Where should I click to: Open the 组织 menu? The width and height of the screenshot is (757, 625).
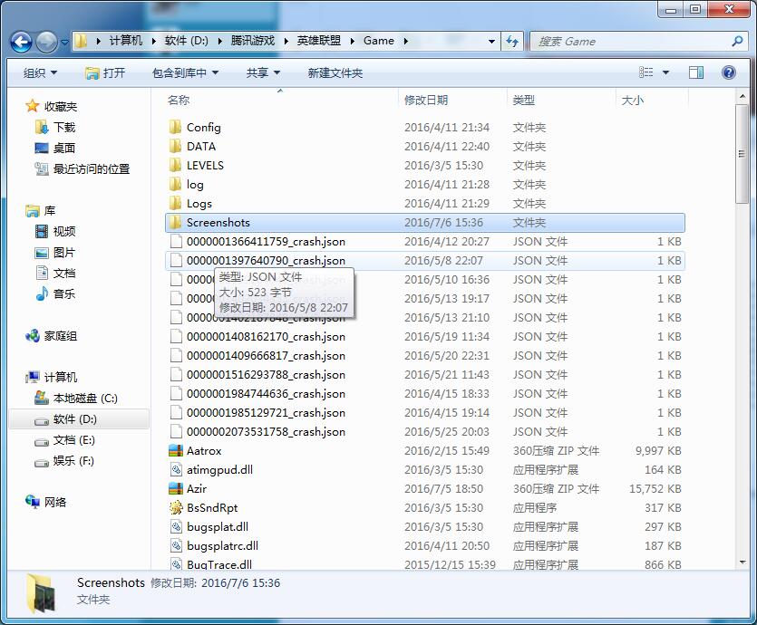click(40, 72)
